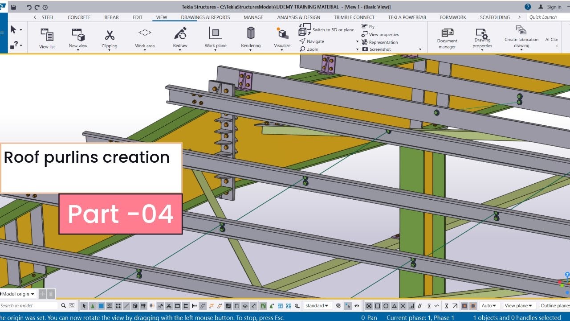The height and width of the screenshot is (321, 570).
Task: Choose the Work area tool
Action: click(145, 38)
